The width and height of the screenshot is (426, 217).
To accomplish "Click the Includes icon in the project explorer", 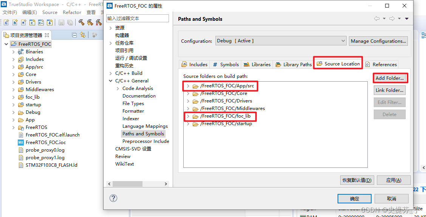I will [21, 59].
